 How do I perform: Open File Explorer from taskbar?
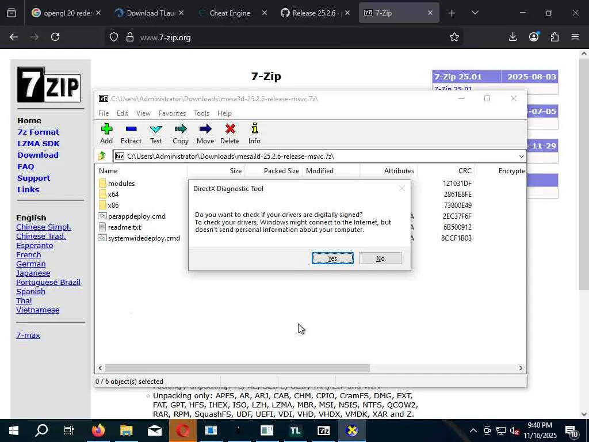126,430
